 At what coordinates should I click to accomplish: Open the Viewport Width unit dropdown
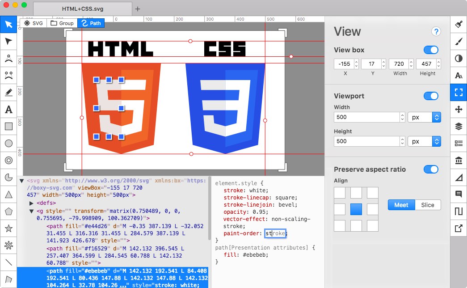(x=425, y=117)
